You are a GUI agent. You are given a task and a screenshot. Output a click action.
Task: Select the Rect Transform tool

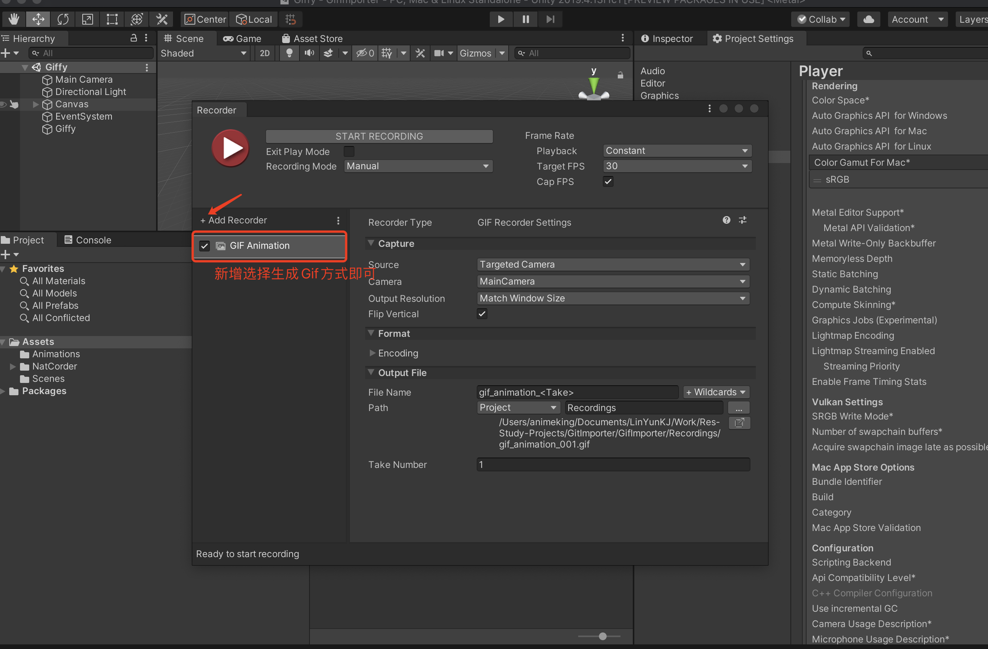click(112, 19)
